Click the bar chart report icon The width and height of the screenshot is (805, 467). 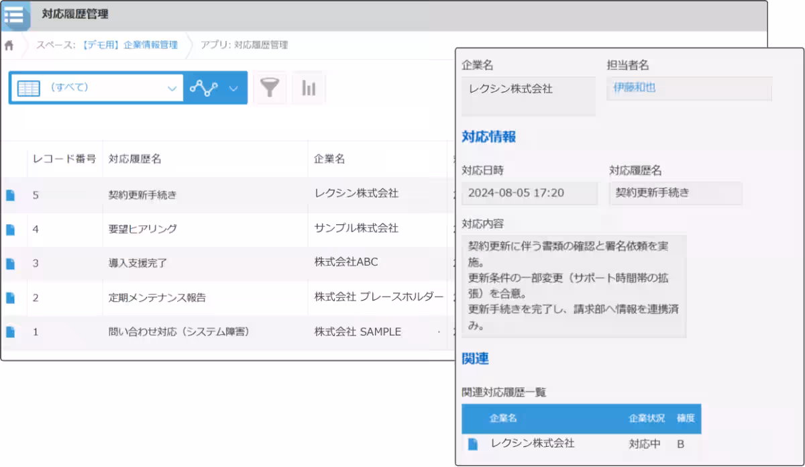(x=309, y=87)
